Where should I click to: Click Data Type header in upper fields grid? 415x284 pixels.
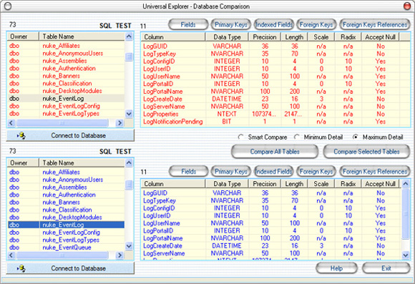coord(227,37)
